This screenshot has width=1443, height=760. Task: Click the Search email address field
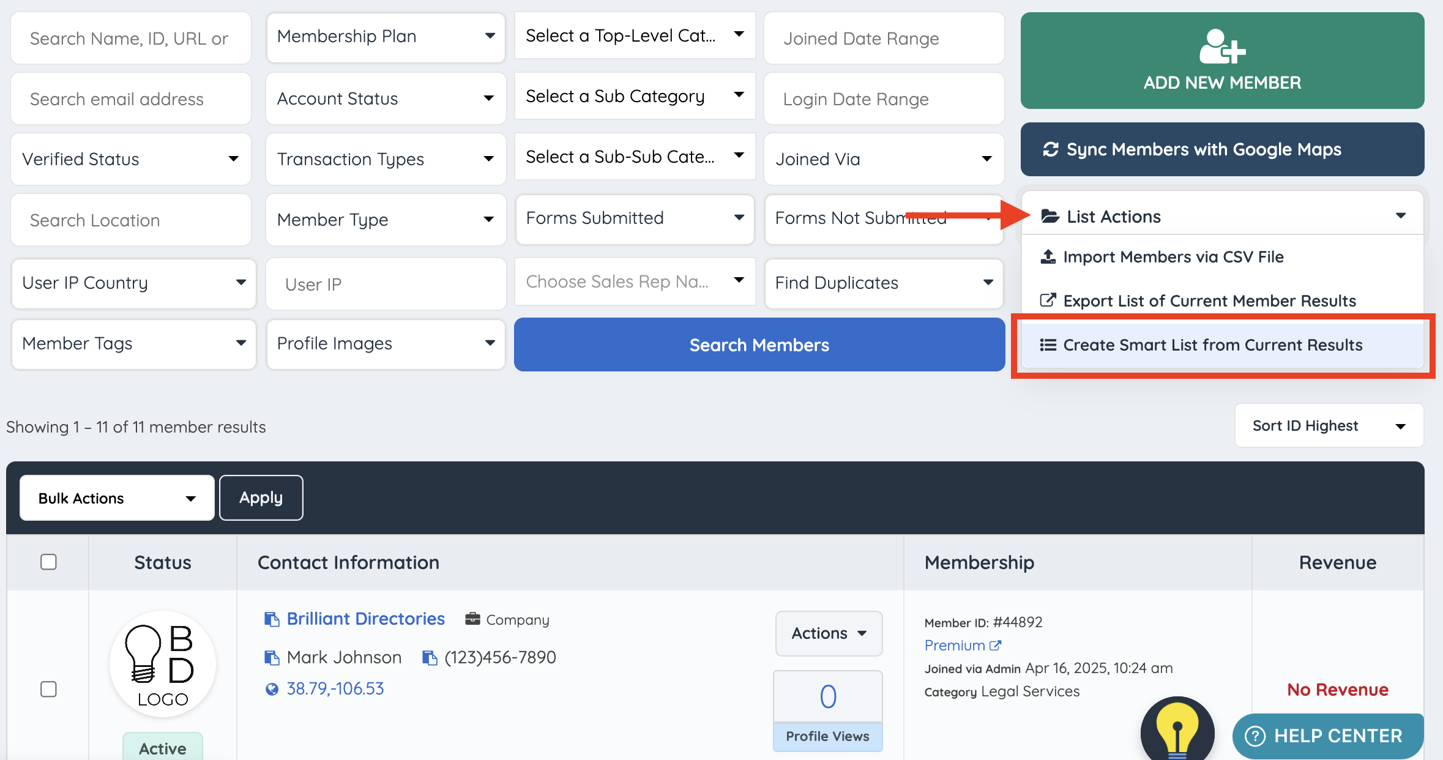click(131, 99)
